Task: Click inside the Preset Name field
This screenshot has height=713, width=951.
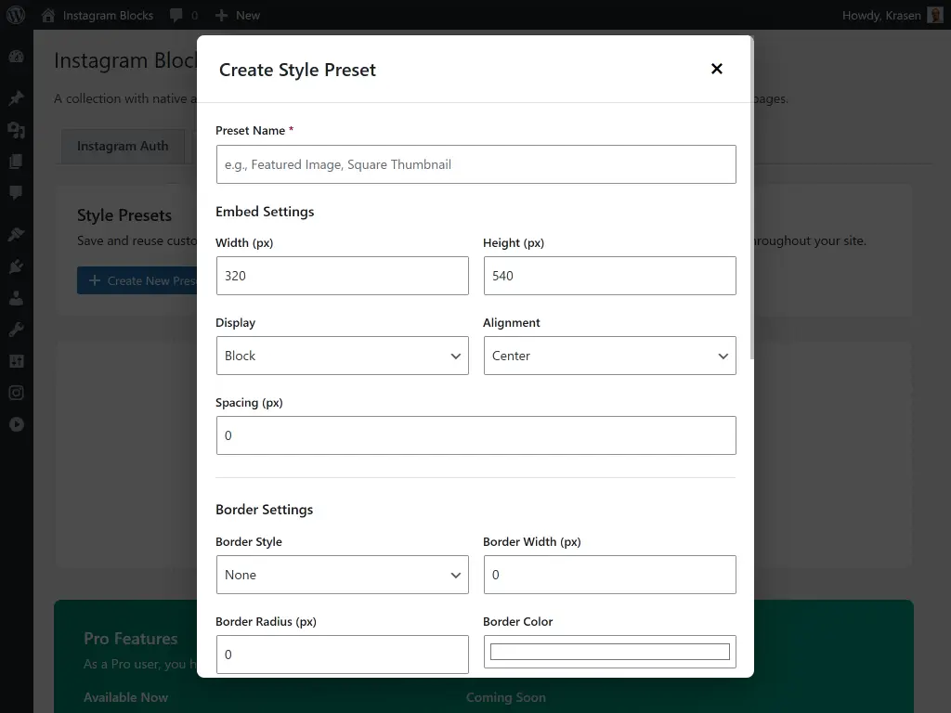Action: click(x=475, y=163)
